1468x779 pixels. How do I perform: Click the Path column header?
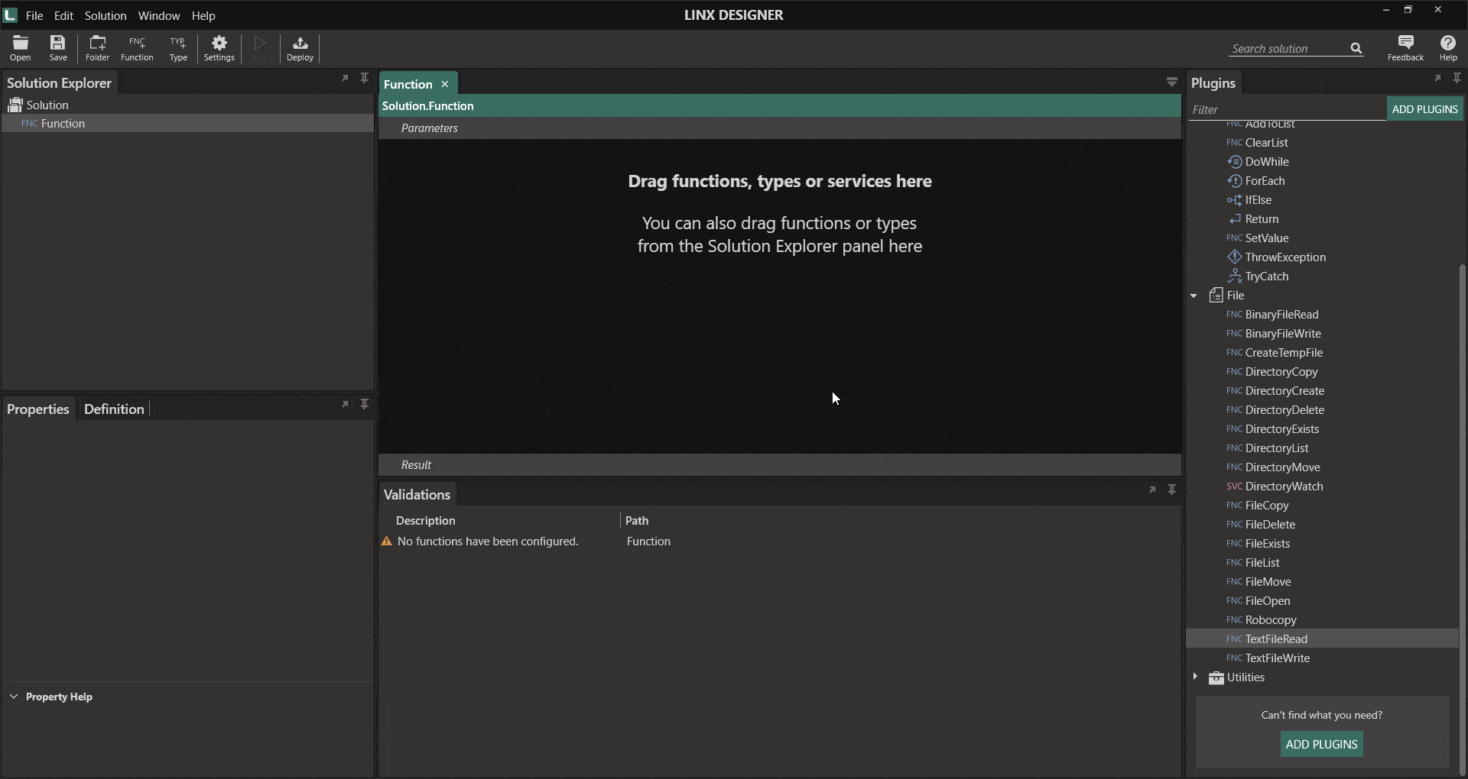click(x=637, y=521)
